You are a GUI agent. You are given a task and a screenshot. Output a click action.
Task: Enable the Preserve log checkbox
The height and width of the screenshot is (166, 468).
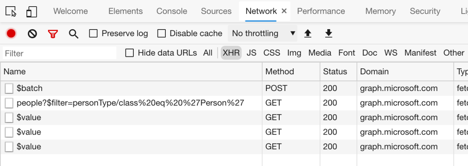pyautogui.click(x=93, y=34)
